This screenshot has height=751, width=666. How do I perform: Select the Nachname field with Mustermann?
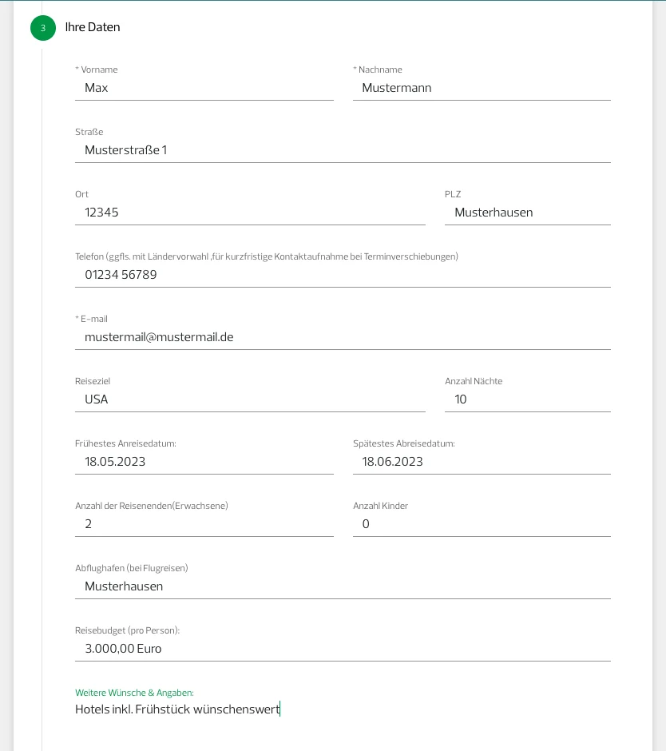tap(482, 88)
